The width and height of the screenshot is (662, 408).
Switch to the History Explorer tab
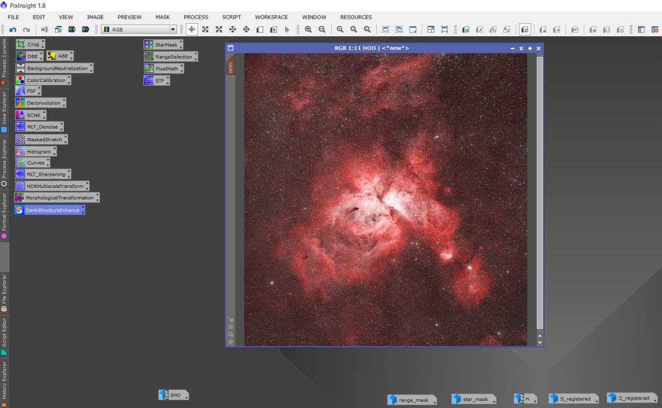click(4, 381)
